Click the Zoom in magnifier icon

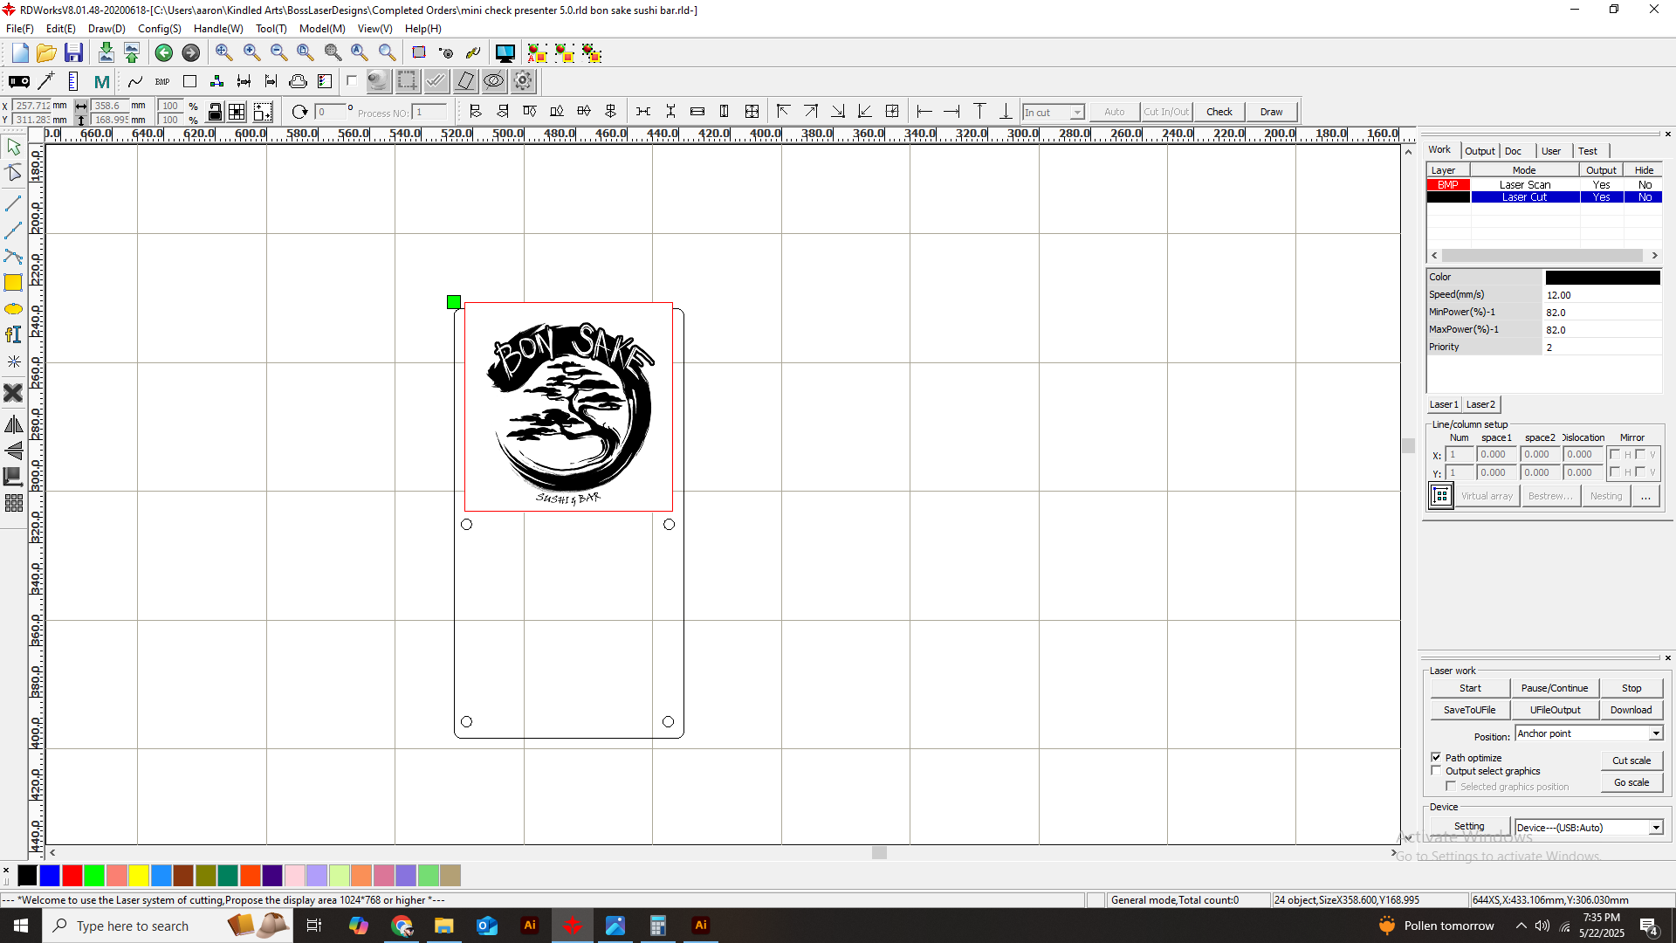pyautogui.click(x=251, y=53)
